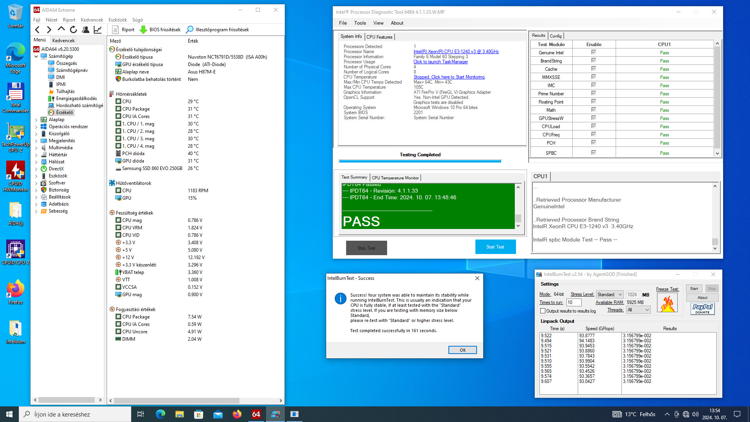Toggle the Genuine Intel enable checkbox

coord(593,52)
